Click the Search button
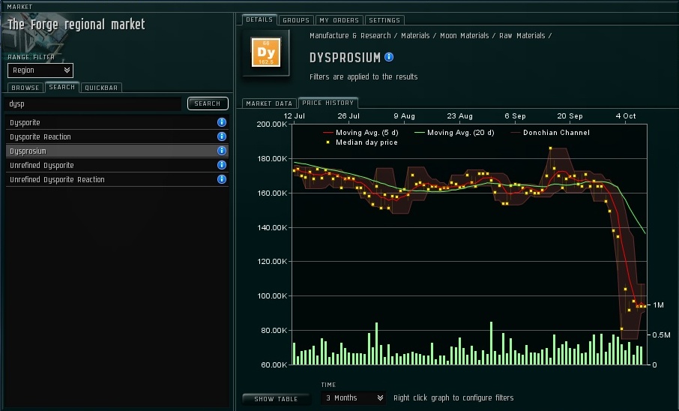This screenshot has height=411, width=679. click(x=208, y=103)
